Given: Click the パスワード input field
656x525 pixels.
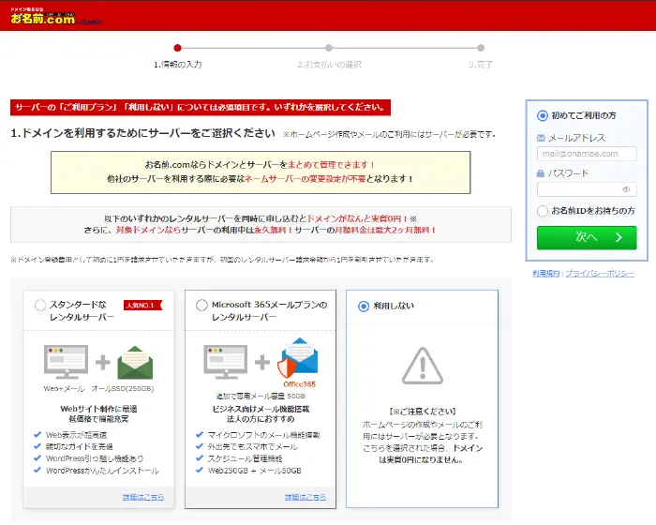Looking at the screenshot, I should (x=587, y=189).
